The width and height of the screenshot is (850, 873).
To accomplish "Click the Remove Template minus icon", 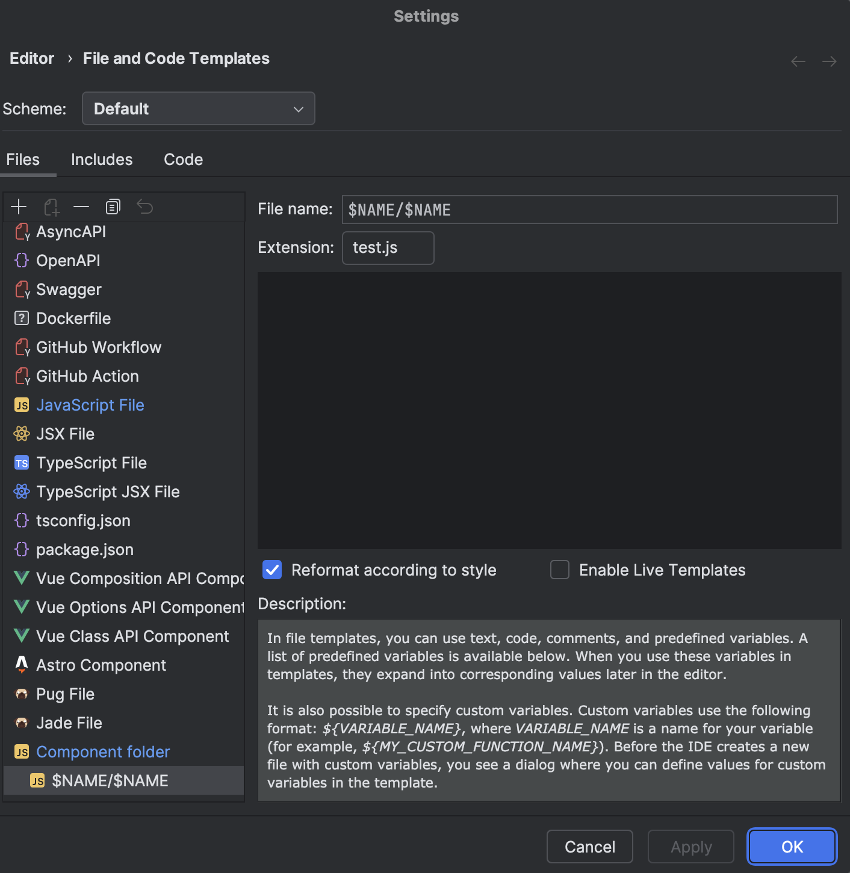I will 81,207.
